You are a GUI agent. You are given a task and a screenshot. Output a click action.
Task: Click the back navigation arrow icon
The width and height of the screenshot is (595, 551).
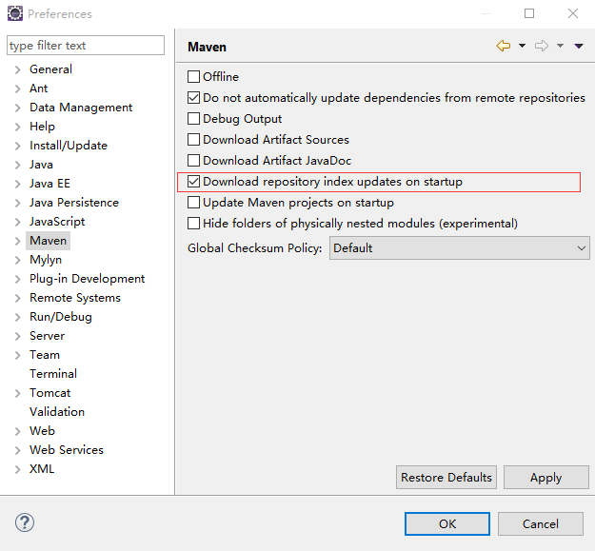(x=504, y=46)
